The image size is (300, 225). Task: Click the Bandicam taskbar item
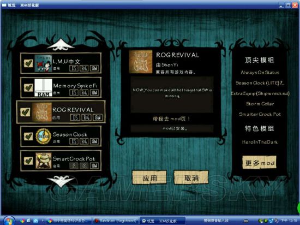(x=116, y=221)
